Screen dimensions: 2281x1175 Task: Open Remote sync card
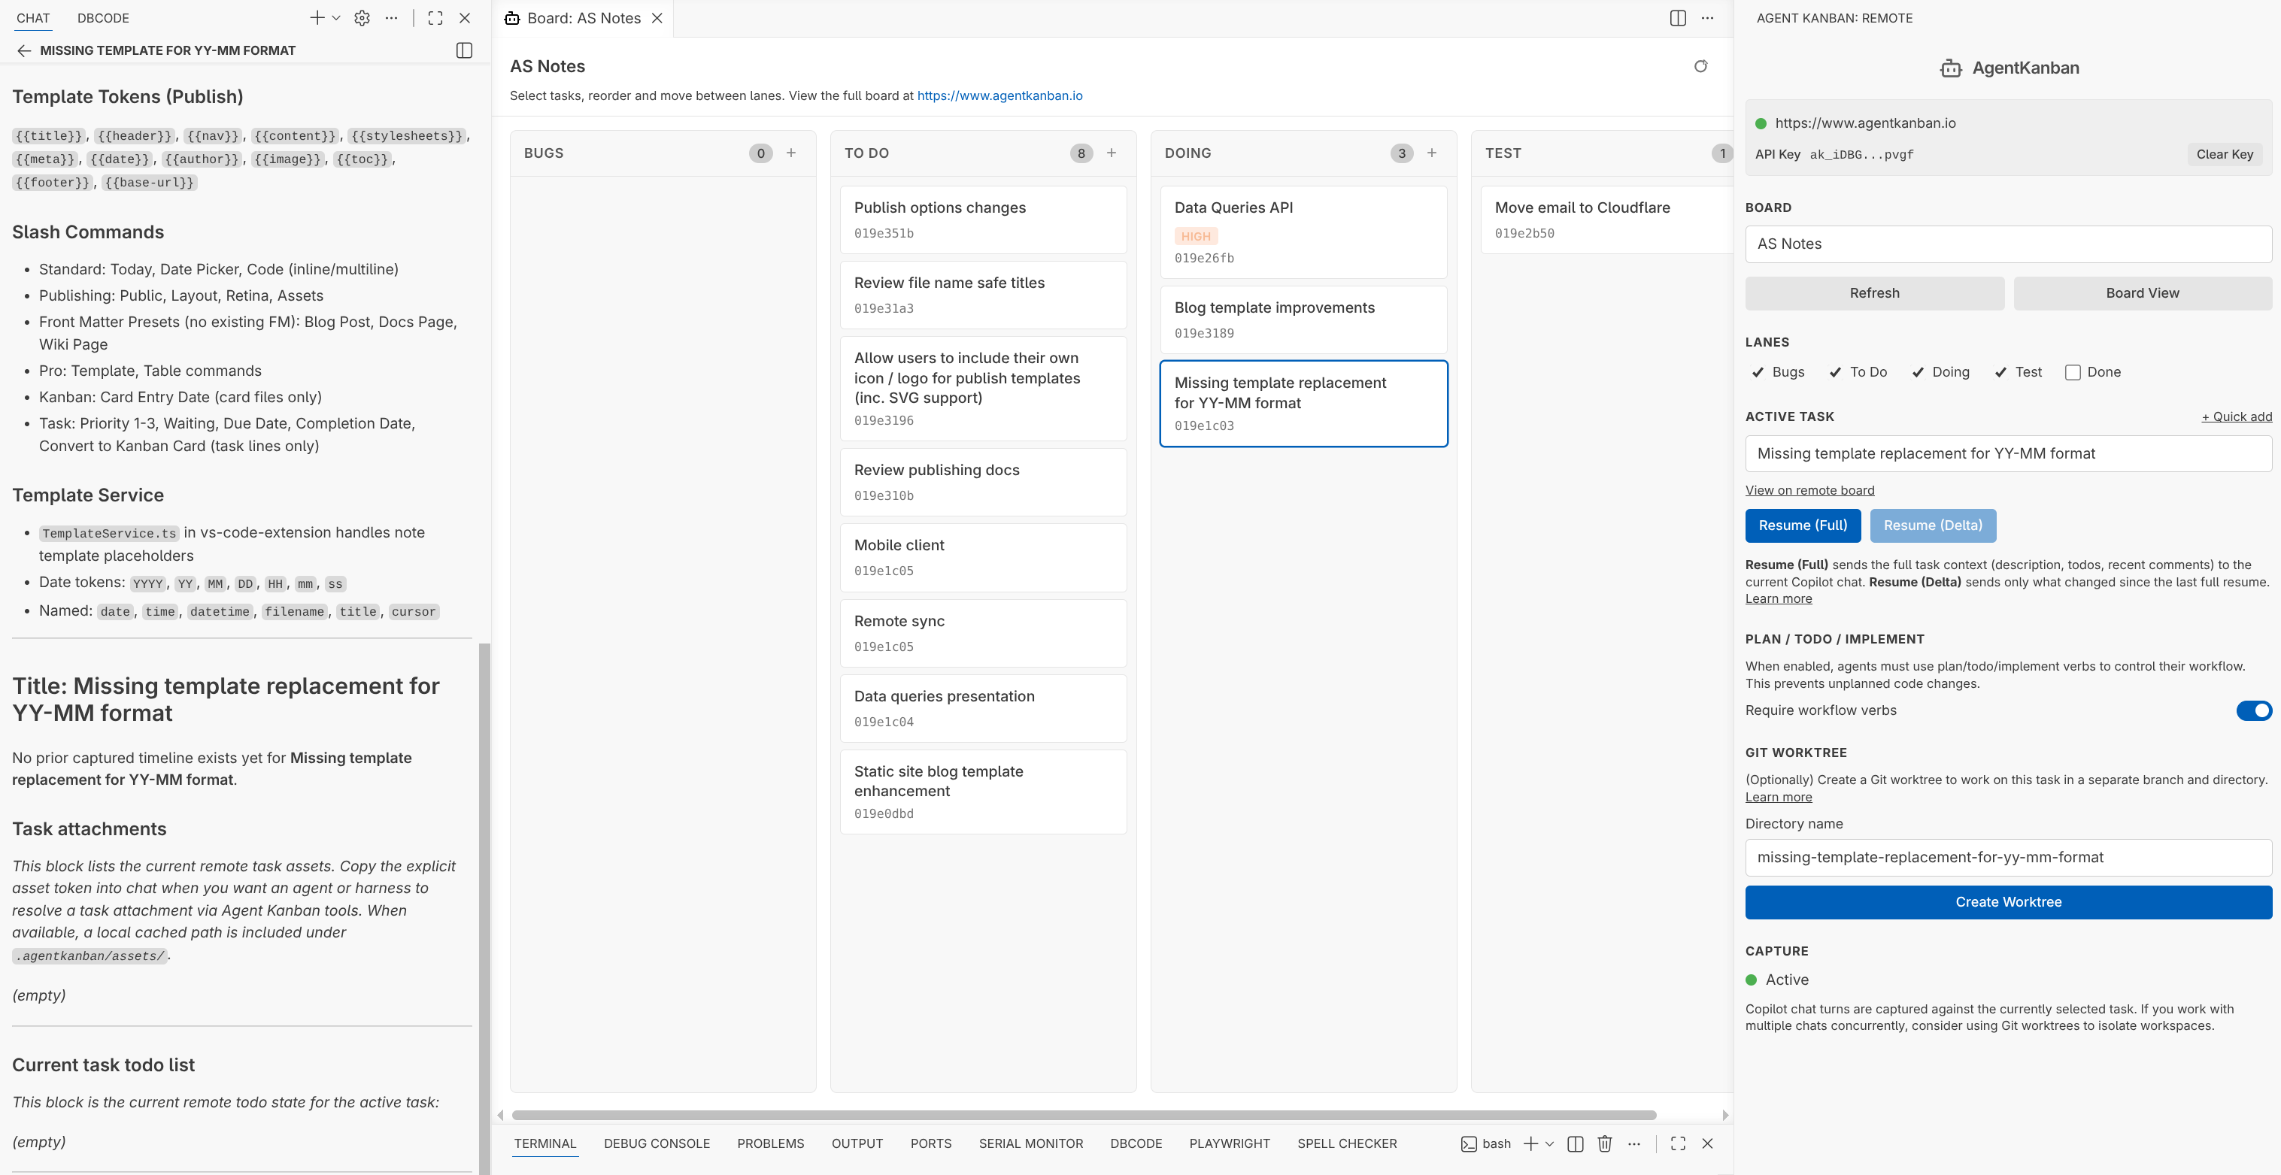983,633
